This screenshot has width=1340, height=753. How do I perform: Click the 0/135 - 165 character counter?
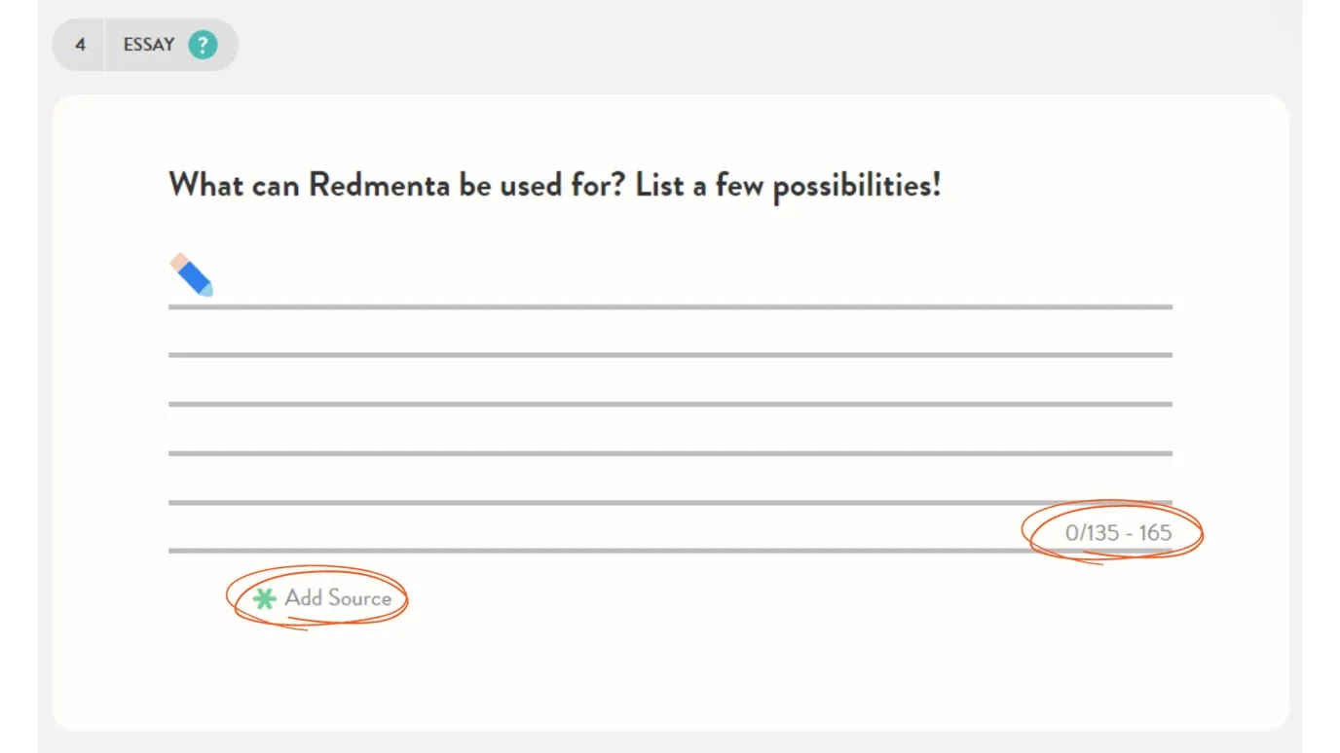click(x=1118, y=533)
